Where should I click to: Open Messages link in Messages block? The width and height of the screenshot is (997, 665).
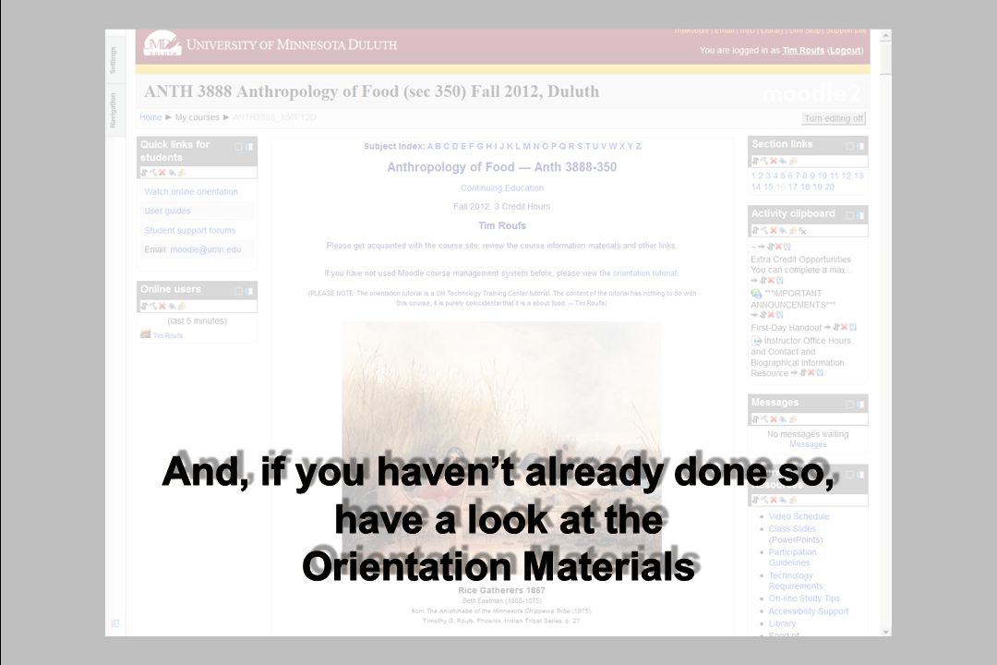tap(808, 444)
